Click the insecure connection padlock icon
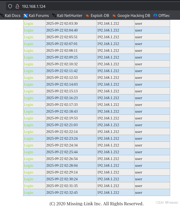The width and height of the screenshot is (180, 206). point(17,6)
